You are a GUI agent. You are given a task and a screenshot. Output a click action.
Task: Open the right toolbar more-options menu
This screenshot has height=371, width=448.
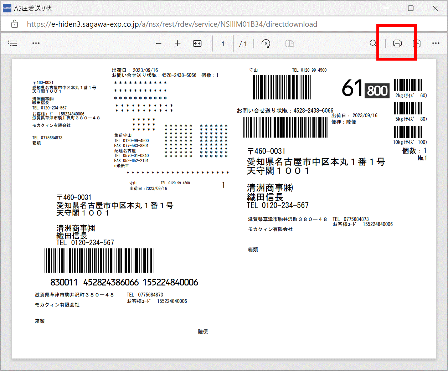click(436, 43)
